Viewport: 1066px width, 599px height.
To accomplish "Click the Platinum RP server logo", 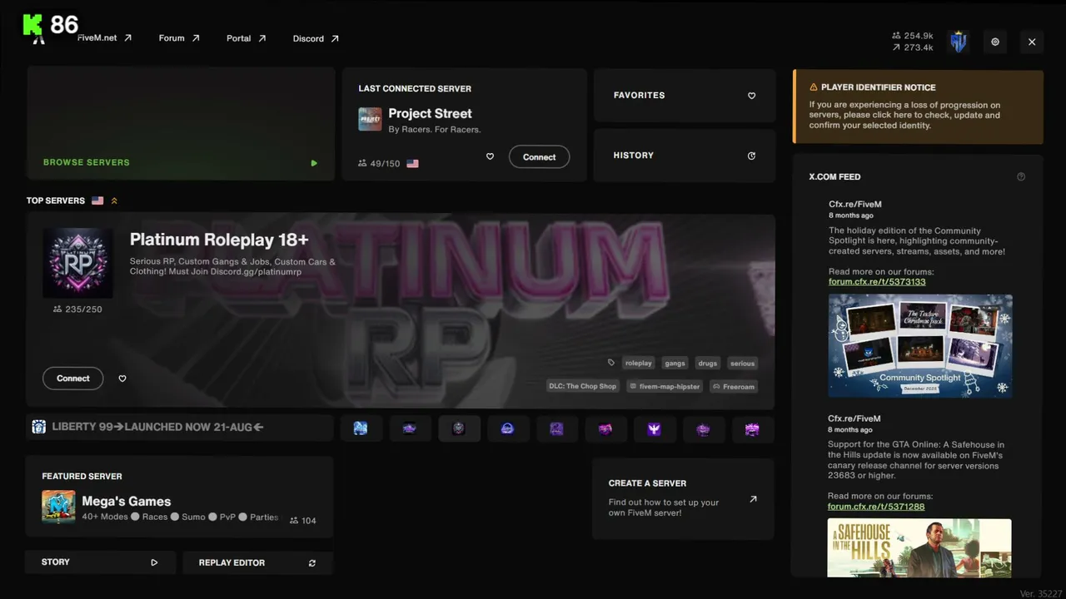I will [x=77, y=263].
